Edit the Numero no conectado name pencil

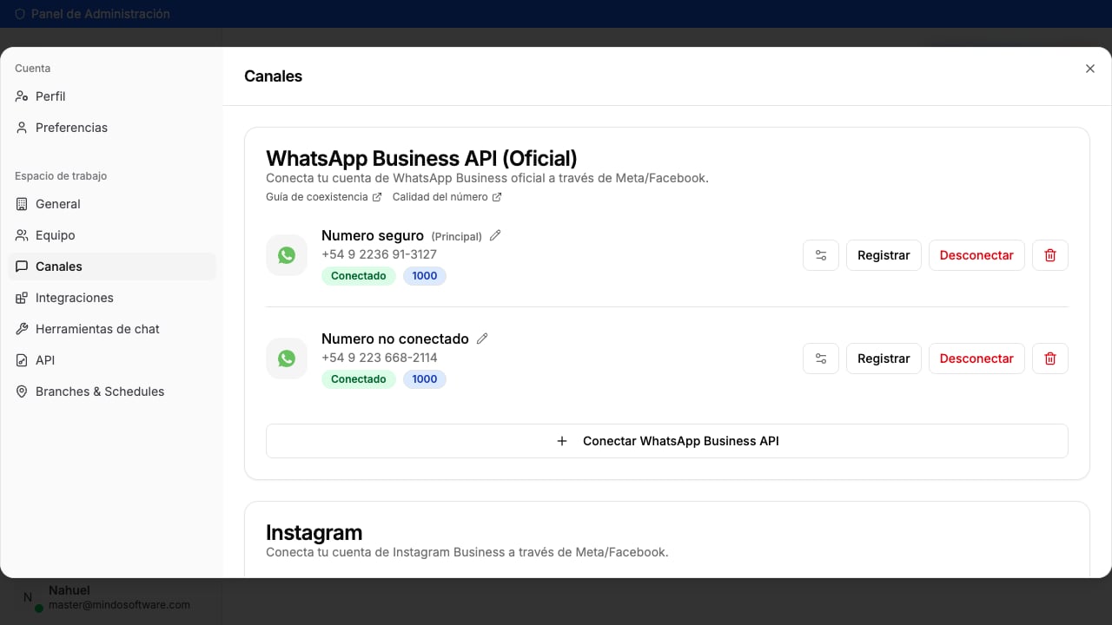point(482,339)
